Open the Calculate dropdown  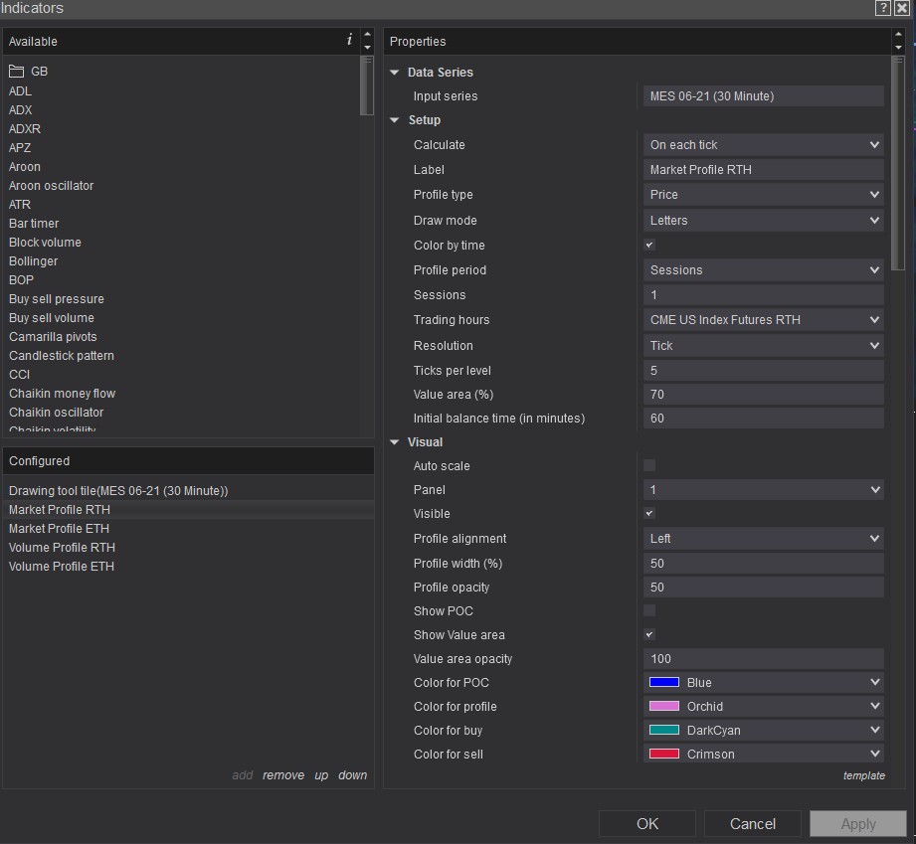[763, 145]
